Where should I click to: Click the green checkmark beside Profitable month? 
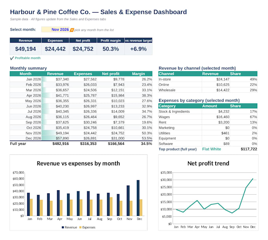(12, 58)
